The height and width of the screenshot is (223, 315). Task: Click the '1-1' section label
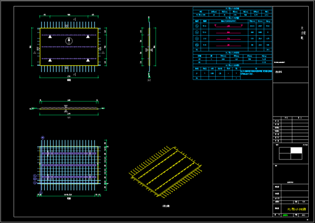69,118
